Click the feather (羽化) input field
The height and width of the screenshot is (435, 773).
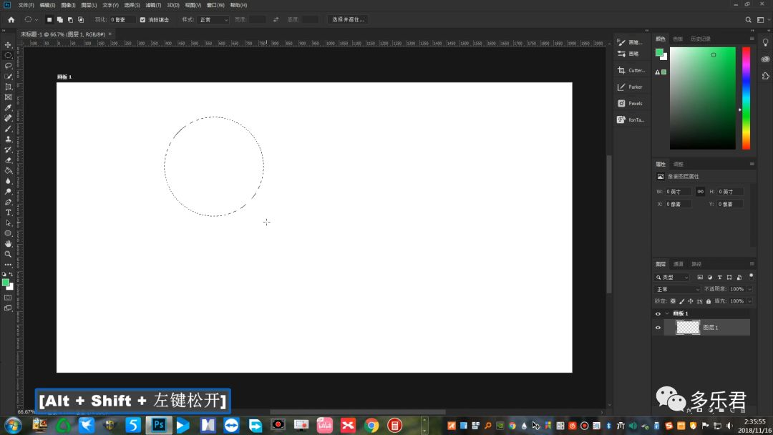pos(122,19)
